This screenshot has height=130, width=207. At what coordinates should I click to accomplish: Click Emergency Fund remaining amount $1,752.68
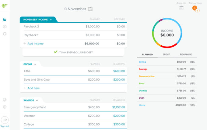[118, 107]
